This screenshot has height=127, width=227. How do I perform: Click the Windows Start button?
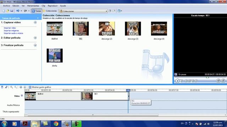coord(5,124)
